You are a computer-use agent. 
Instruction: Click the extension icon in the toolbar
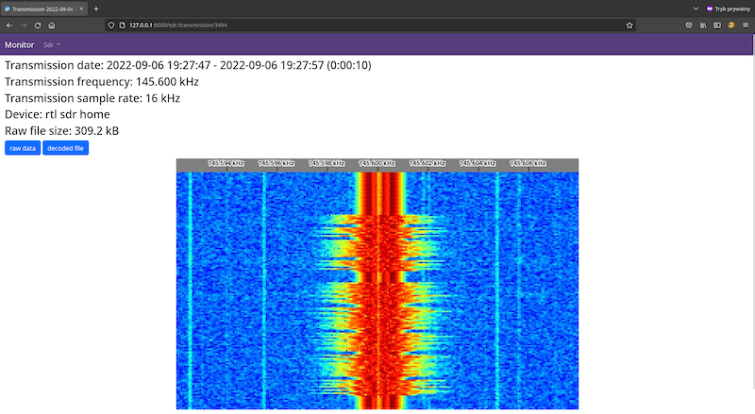(731, 25)
